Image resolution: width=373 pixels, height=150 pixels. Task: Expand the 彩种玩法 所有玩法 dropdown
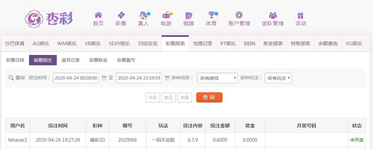click(x=278, y=78)
